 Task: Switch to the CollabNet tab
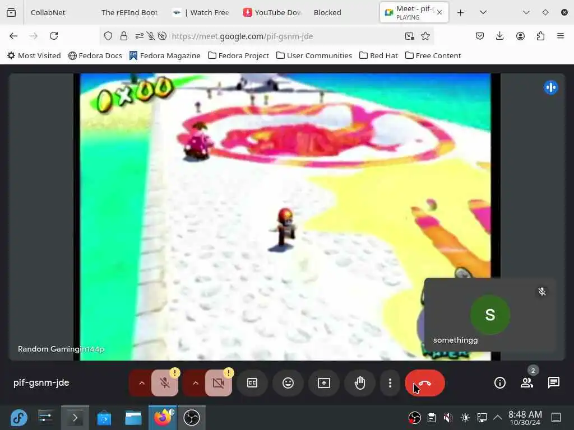[48, 12]
